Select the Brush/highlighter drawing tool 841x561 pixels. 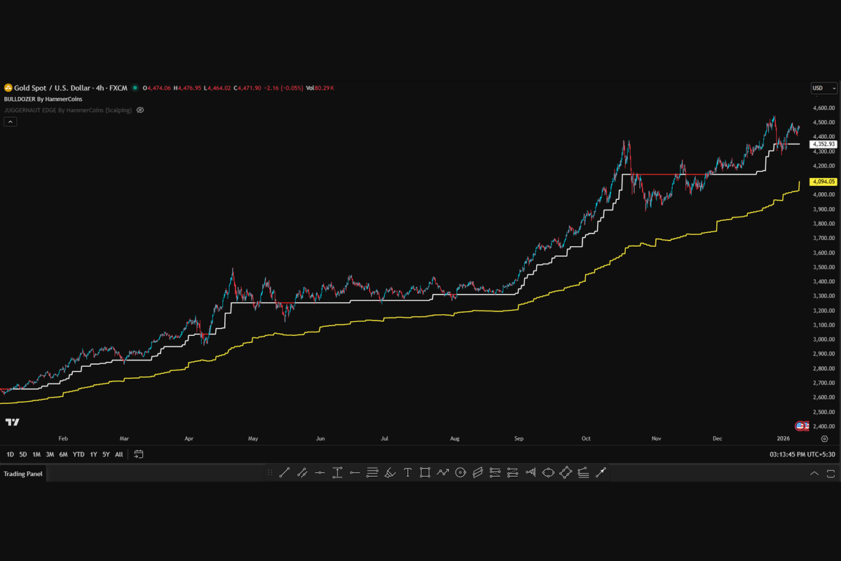coord(390,473)
